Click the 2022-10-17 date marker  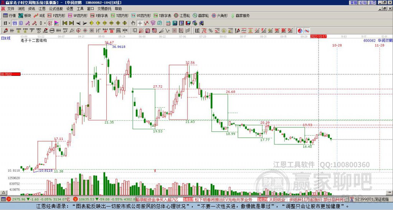click(x=318, y=36)
